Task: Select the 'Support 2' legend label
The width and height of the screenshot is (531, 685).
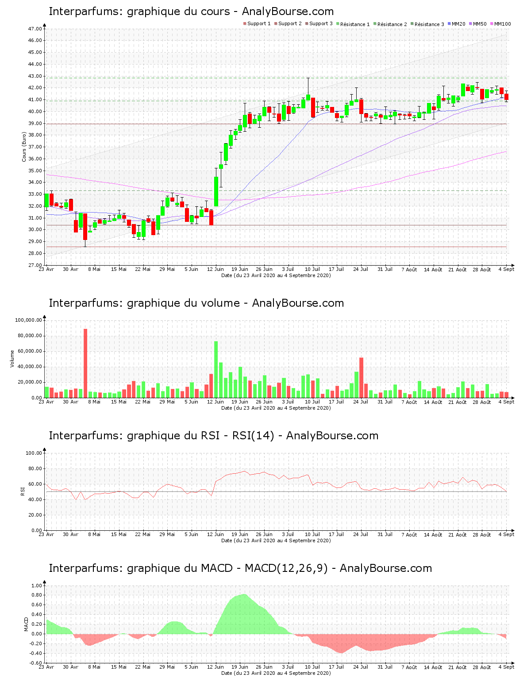Action: click(290, 24)
